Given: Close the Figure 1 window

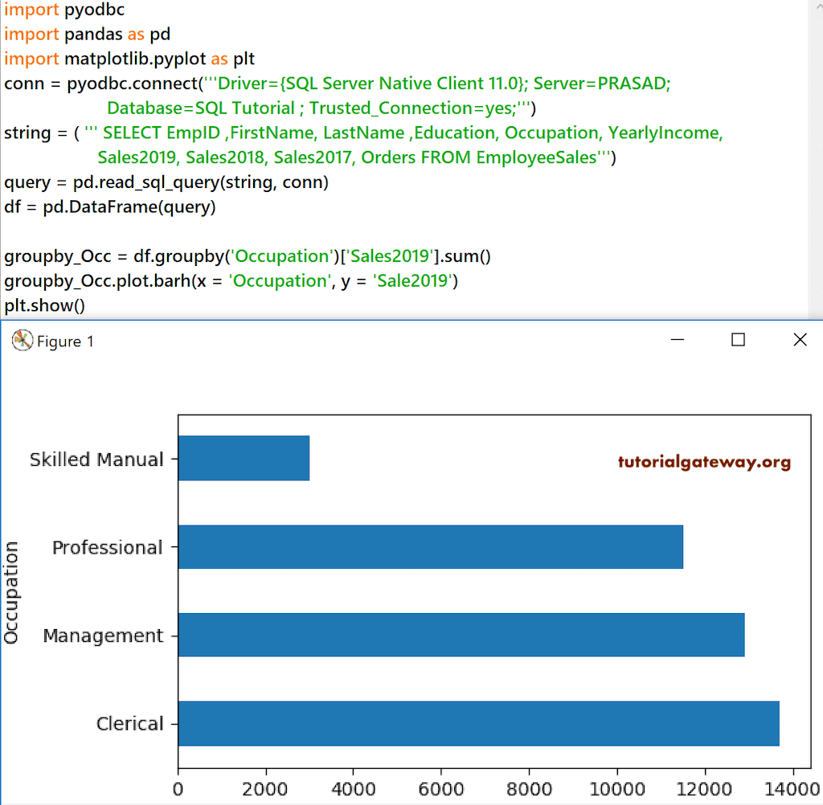Looking at the screenshot, I should click(x=800, y=340).
